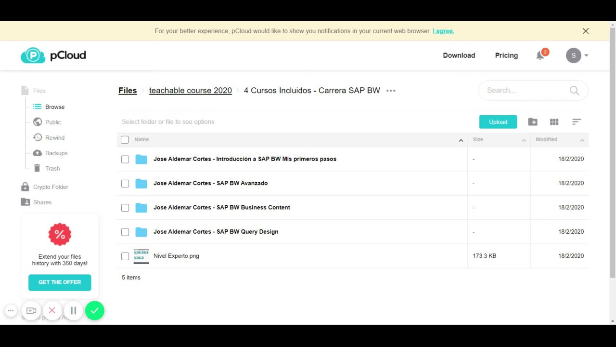Finish recording with green checkmark
616x347 pixels.
click(x=94, y=311)
